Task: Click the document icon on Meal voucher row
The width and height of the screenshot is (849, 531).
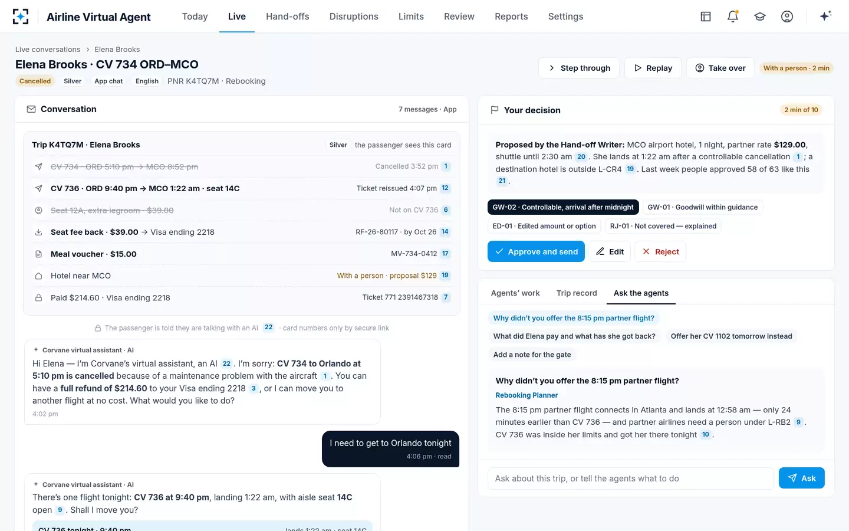Action: click(x=38, y=254)
